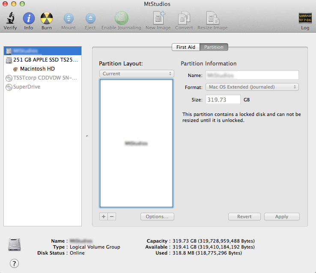Image resolution: width=316 pixels, height=273 pixels.
Task: Select the Macintosh HD volume
Action: [42, 69]
